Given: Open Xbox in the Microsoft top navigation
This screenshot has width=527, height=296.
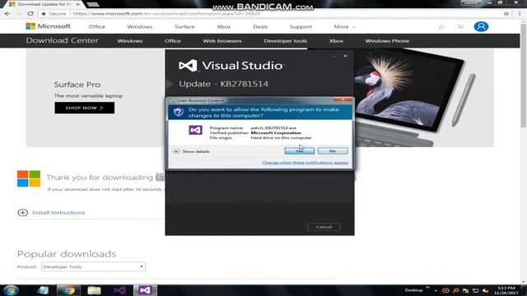Looking at the screenshot, I should [223, 26].
